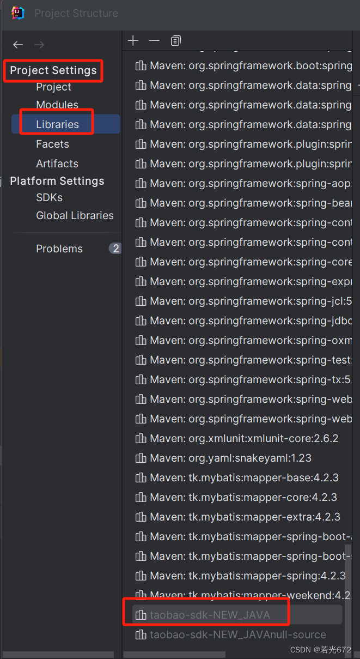Open the Problems page
360x659 pixels.
click(59, 249)
